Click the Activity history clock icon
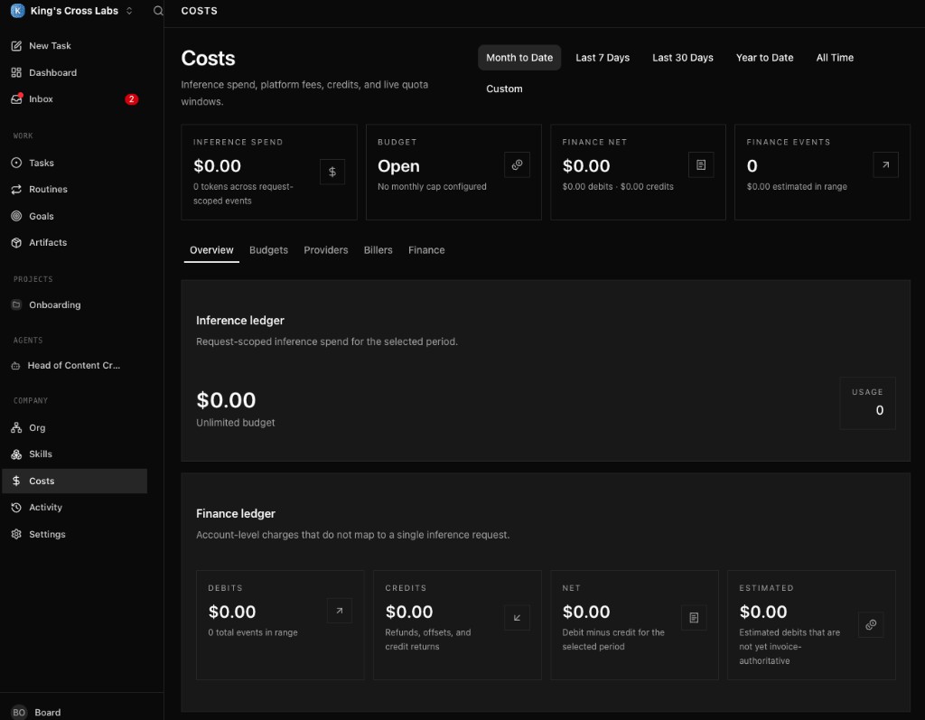The height and width of the screenshot is (720, 925). (x=16, y=508)
